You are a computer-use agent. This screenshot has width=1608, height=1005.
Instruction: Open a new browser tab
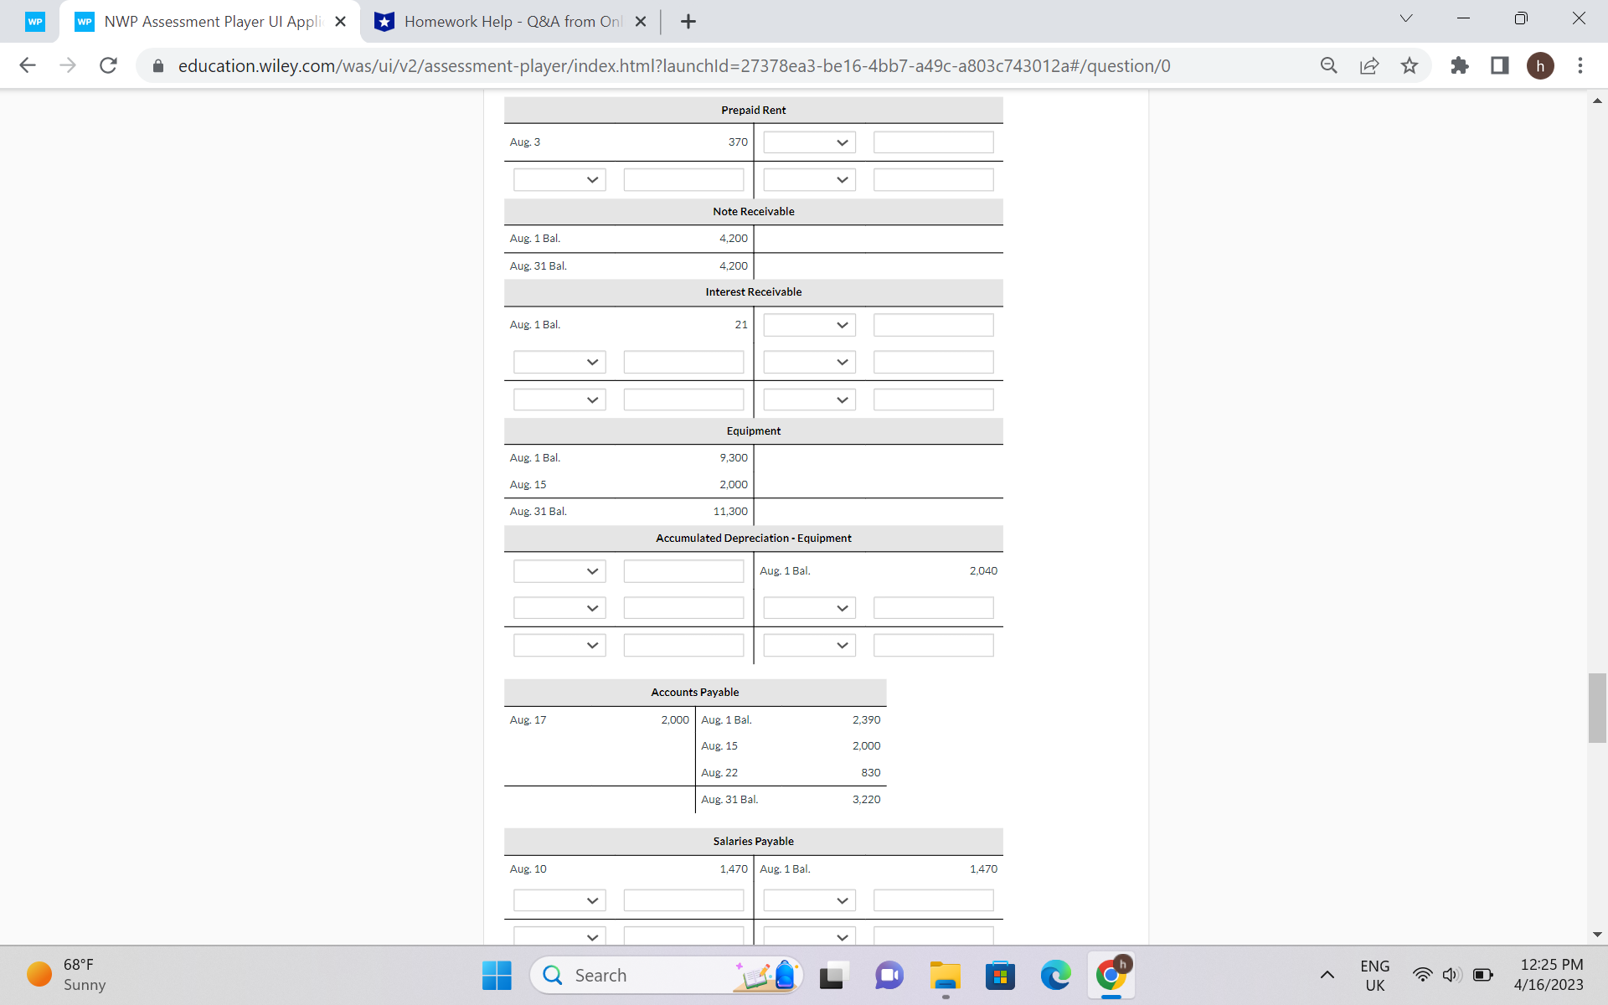688,22
